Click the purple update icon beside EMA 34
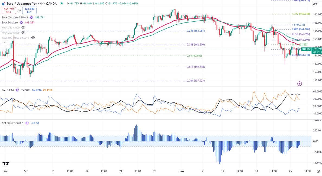The image size is (322, 176). coord(21,23)
